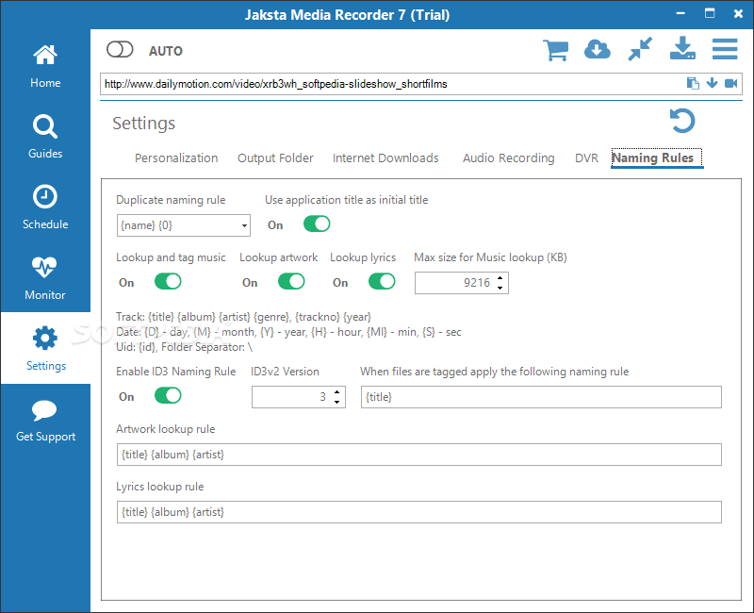
Task: Toggle Lookup and tag music switch
Action: point(168,281)
